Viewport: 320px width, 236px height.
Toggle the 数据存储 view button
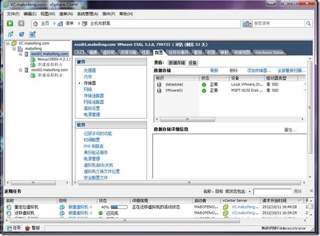pyautogui.click(x=177, y=63)
